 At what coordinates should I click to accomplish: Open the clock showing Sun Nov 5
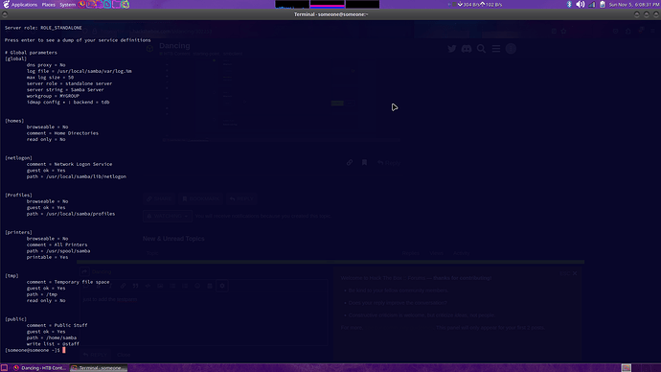pyautogui.click(x=633, y=5)
